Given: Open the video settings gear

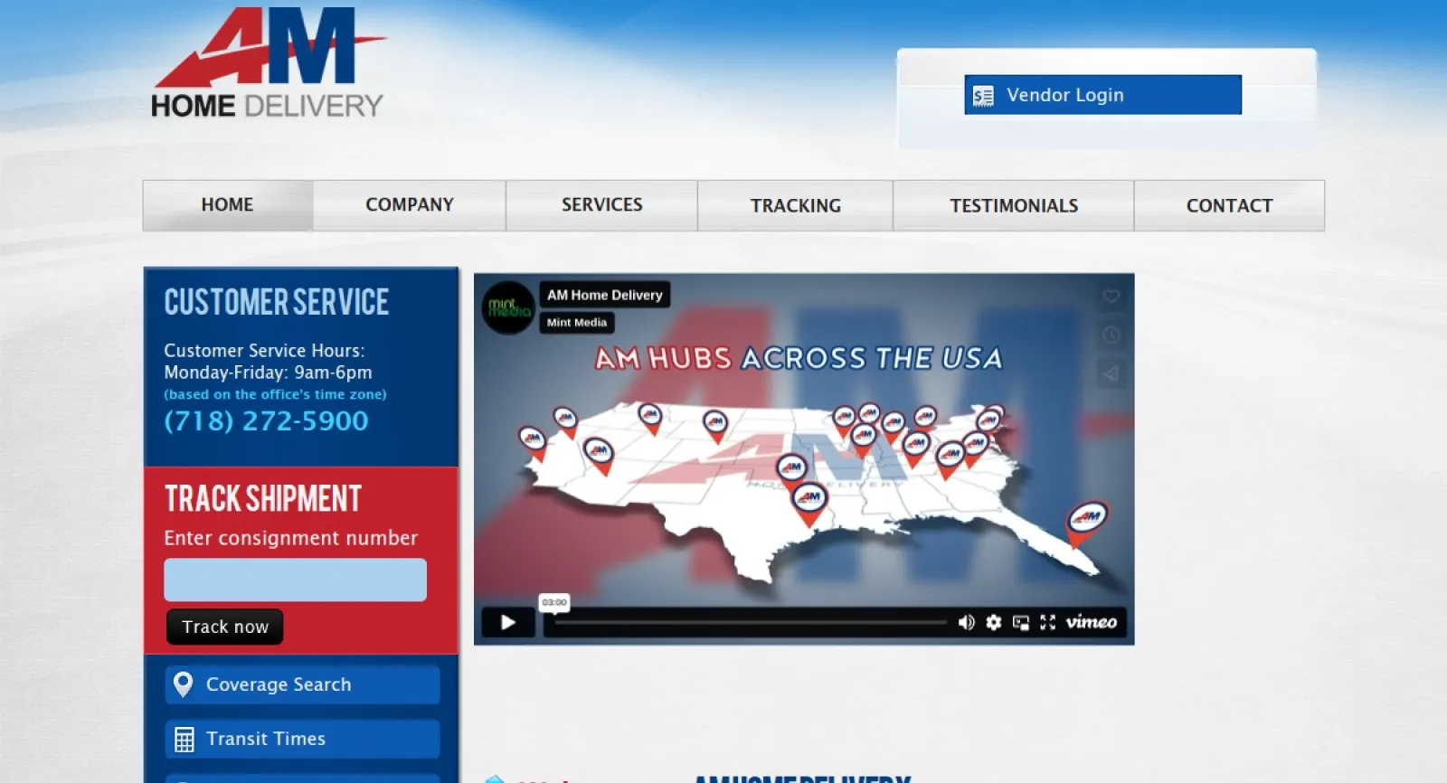Looking at the screenshot, I should tap(993, 622).
